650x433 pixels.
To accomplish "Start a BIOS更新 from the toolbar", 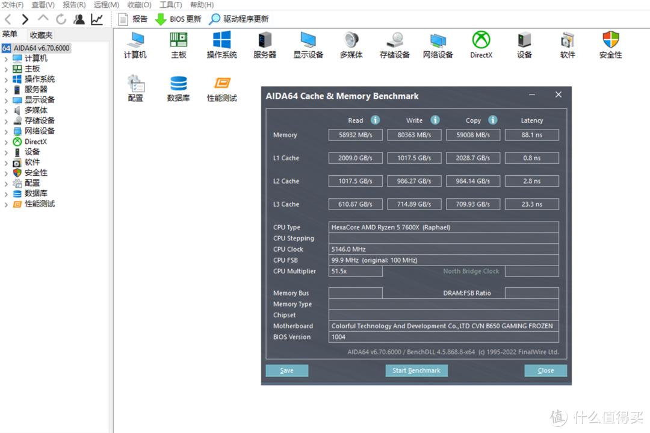I will (x=178, y=19).
